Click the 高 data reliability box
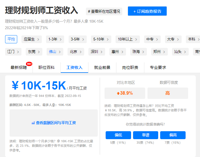Viewport: 200px width, 157px height. pyautogui.click(x=168, y=93)
